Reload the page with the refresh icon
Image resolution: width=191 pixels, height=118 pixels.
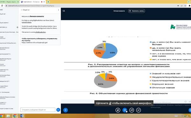coord(2,6)
